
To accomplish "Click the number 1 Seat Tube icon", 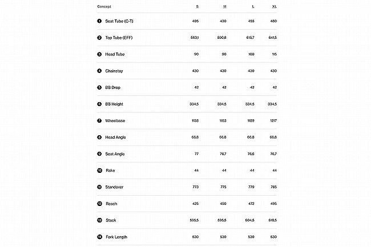I will 99,21.
